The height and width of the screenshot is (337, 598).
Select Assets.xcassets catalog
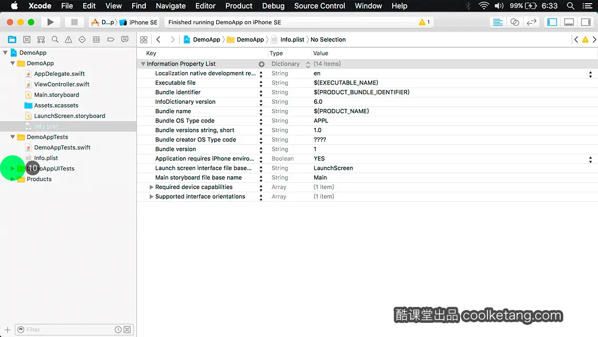click(x=56, y=105)
